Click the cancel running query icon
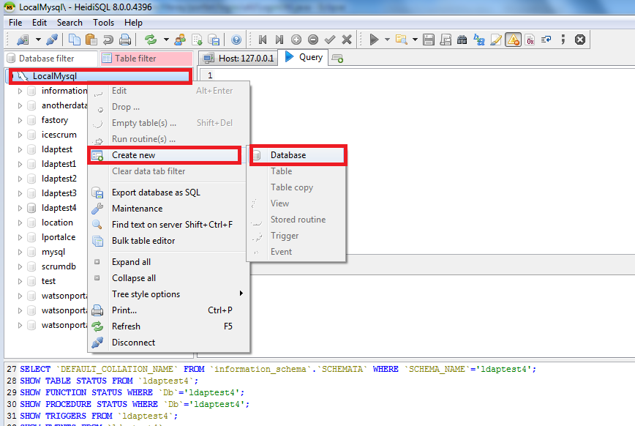This screenshot has height=426, width=635. coord(580,40)
